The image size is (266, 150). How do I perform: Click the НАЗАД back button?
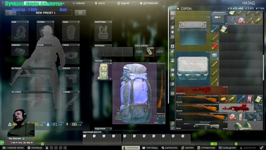[x=249, y=3]
